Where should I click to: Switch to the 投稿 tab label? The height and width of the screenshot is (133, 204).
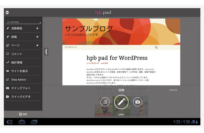click(121, 90)
